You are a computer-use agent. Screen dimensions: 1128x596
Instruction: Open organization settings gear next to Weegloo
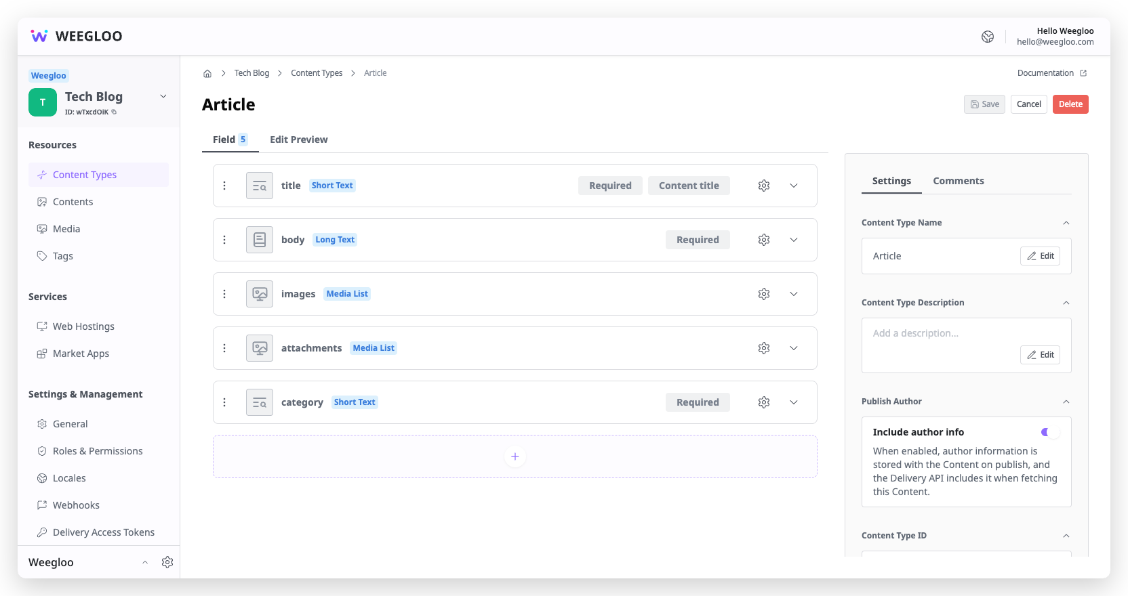pyautogui.click(x=167, y=562)
